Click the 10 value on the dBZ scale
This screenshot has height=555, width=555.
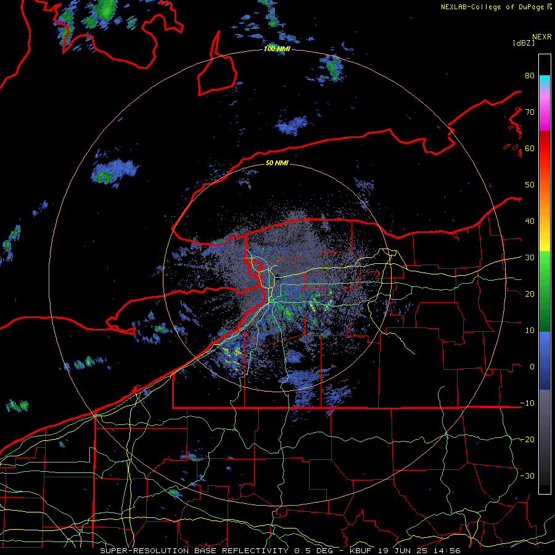530,331
